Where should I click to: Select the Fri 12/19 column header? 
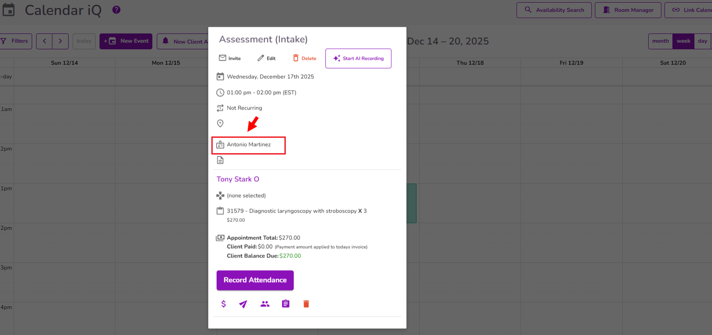click(x=571, y=63)
